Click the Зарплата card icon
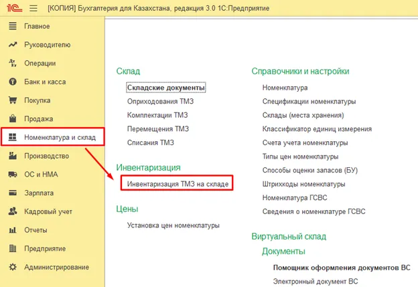This screenshot has height=287, width=418. tap(13, 193)
